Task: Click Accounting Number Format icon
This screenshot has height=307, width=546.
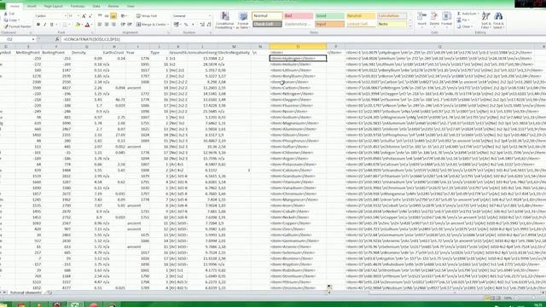Action: 177,25
